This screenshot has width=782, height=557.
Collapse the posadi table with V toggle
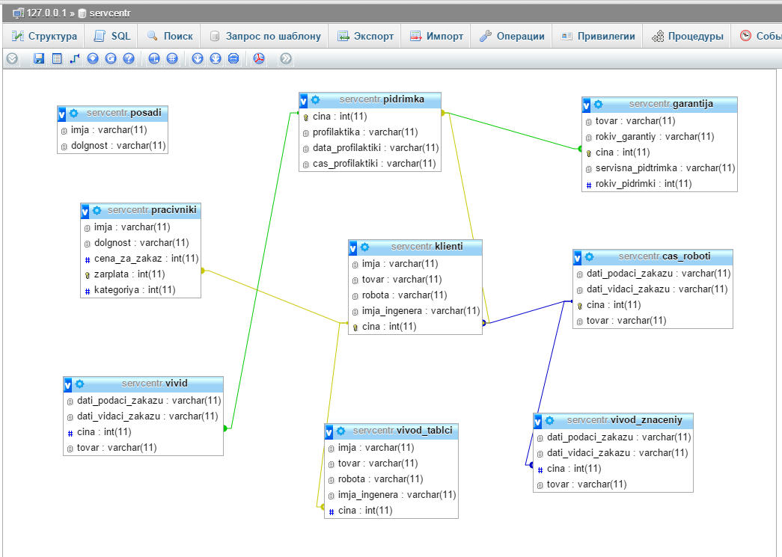(62, 114)
